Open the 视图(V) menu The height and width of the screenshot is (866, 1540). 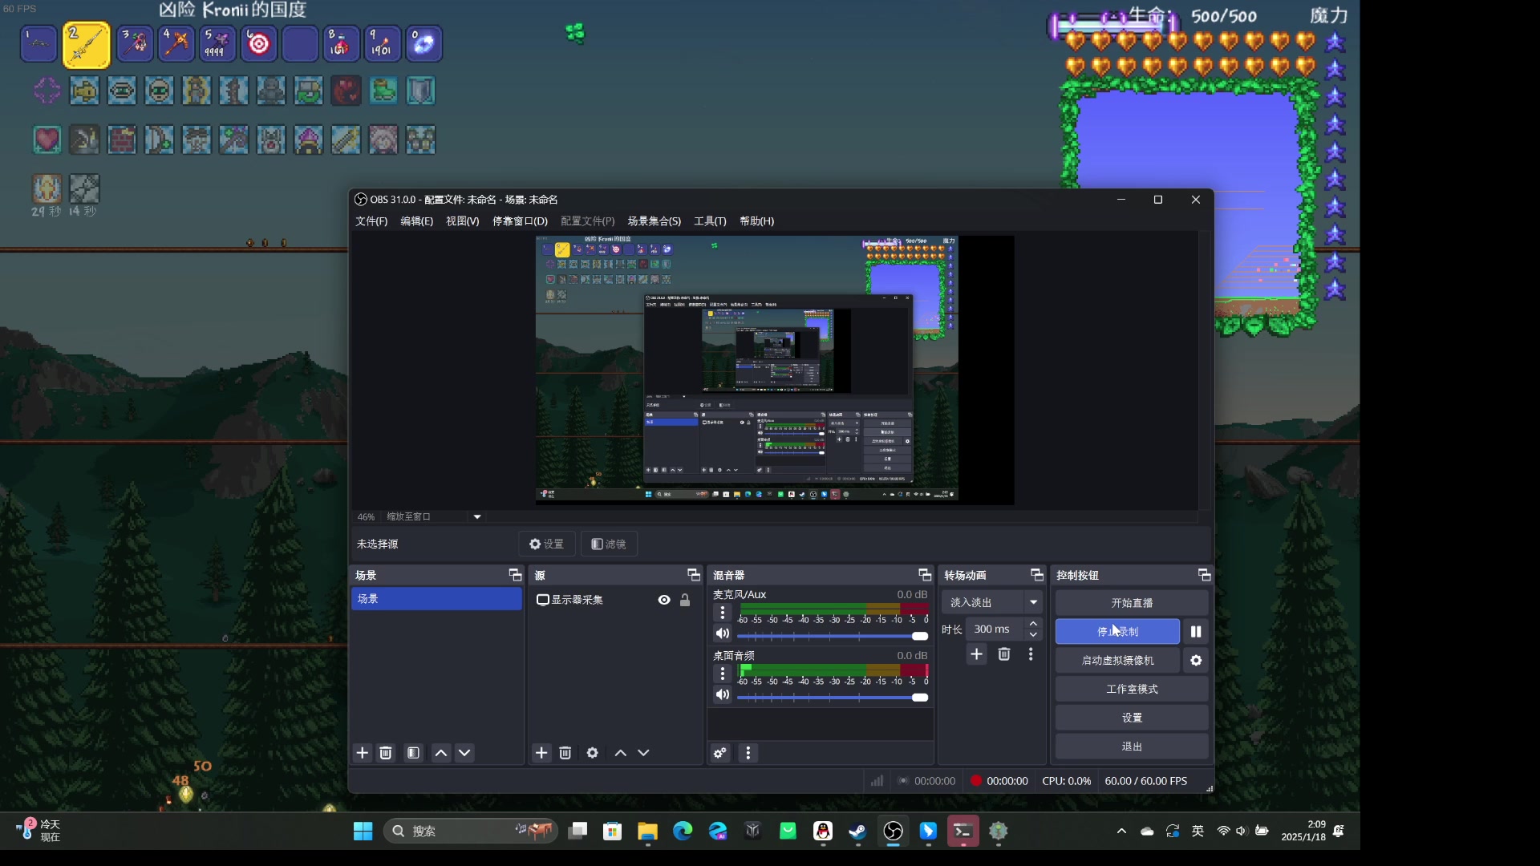[463, 221]
